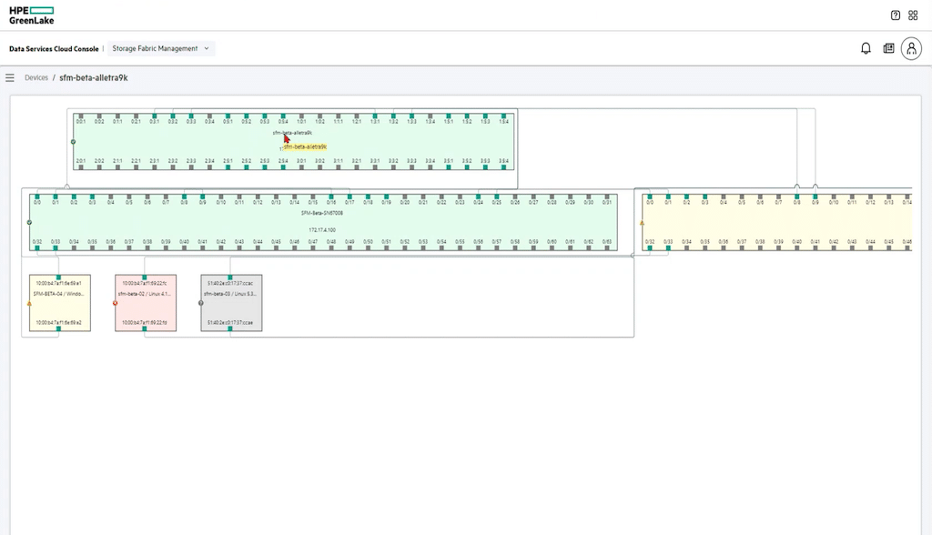The height and width of the screenshot is (535, 932).
Task: Open the notifications bell
Action: [x=866, y=49]
